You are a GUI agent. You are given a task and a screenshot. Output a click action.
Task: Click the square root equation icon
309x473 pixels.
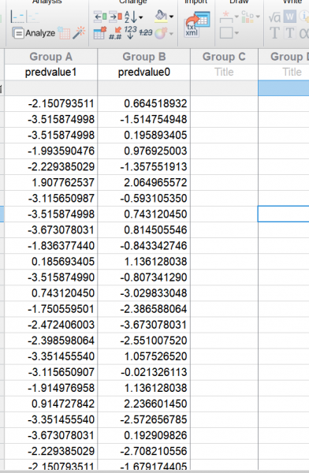click(274, 17)
